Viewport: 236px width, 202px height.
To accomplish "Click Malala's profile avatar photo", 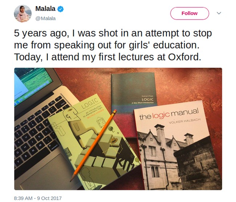I will click(x=23, y=13).
